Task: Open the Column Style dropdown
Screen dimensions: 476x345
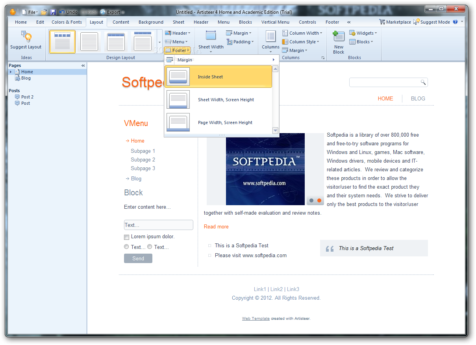Action: click(300, 42)
